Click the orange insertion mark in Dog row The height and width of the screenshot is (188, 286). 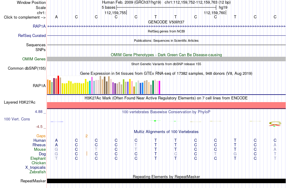click(87, 153)
